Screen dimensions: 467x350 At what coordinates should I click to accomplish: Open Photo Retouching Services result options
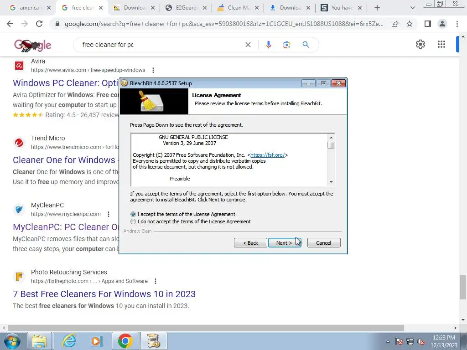pyautogui.click(x=156, y=281)
